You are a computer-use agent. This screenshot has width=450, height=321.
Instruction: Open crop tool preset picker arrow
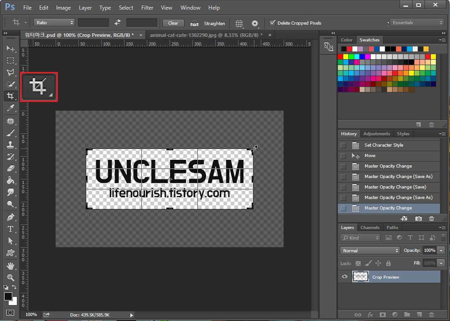(x=26, y=22)
